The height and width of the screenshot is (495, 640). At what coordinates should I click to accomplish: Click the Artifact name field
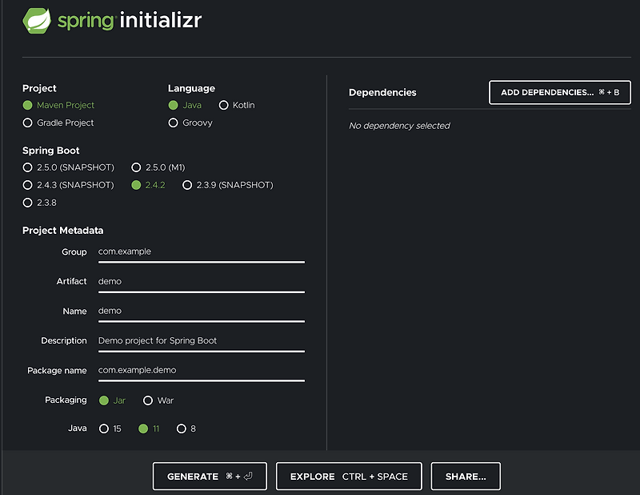(200, 281)
